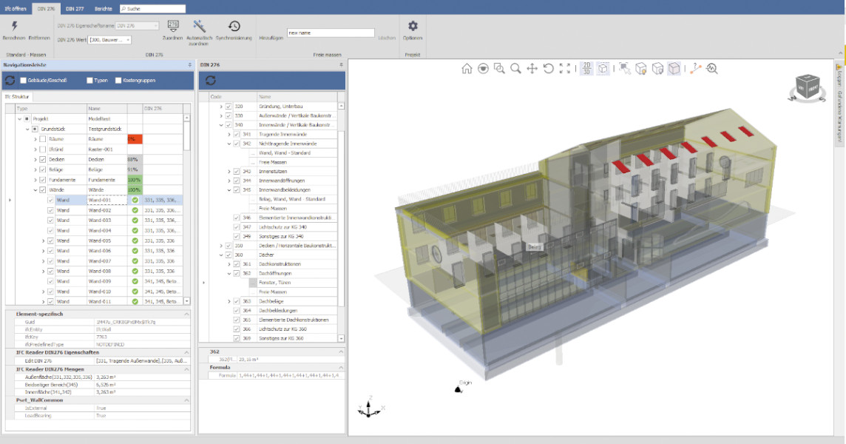Select the Ifc Struktur tab
This screenshot has height=444, width=846.
coord(18,97)
